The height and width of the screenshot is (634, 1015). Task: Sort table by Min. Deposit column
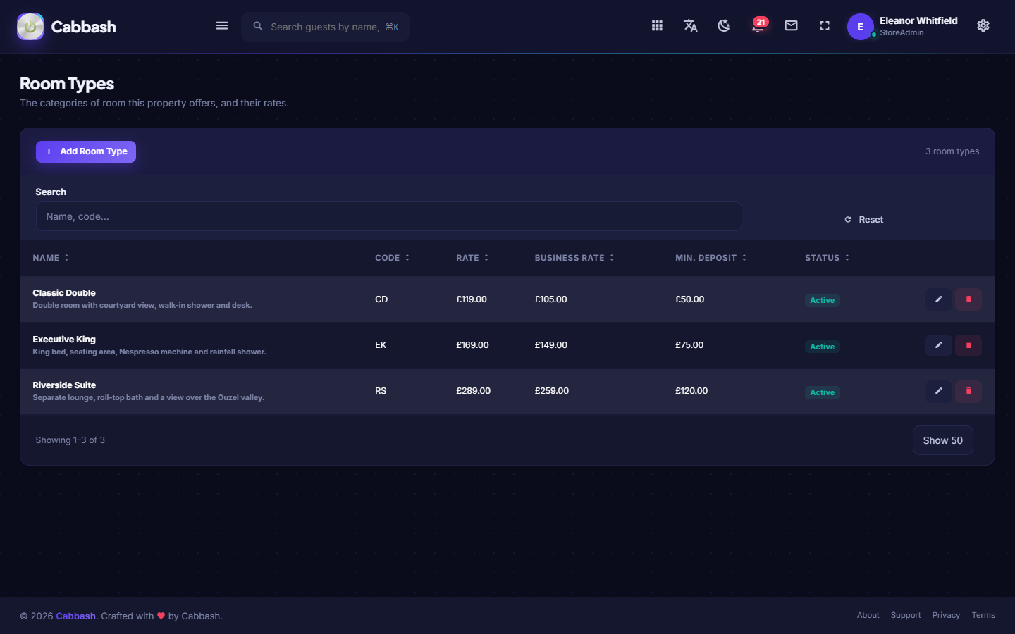coord(711,258)
